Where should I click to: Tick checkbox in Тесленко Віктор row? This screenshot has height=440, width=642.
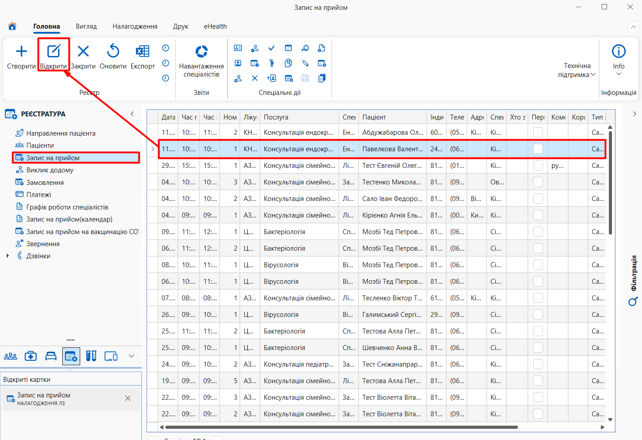(538, 298)
